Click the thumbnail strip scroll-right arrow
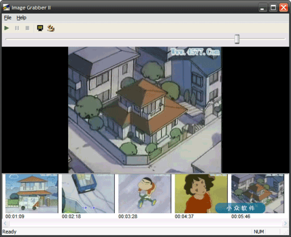The image size is (291, 237). [x=285, y=223]
